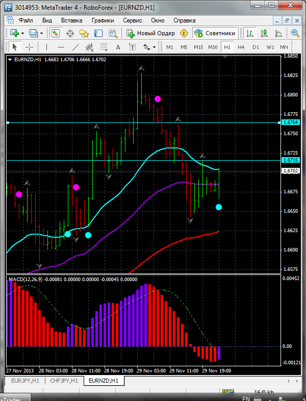Open the Окно menu
306x401 pixels.
click(158, 20)
